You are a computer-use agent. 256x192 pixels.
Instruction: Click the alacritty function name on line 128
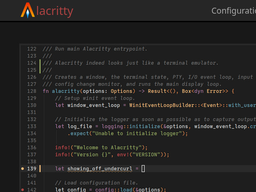click(66, 91)
